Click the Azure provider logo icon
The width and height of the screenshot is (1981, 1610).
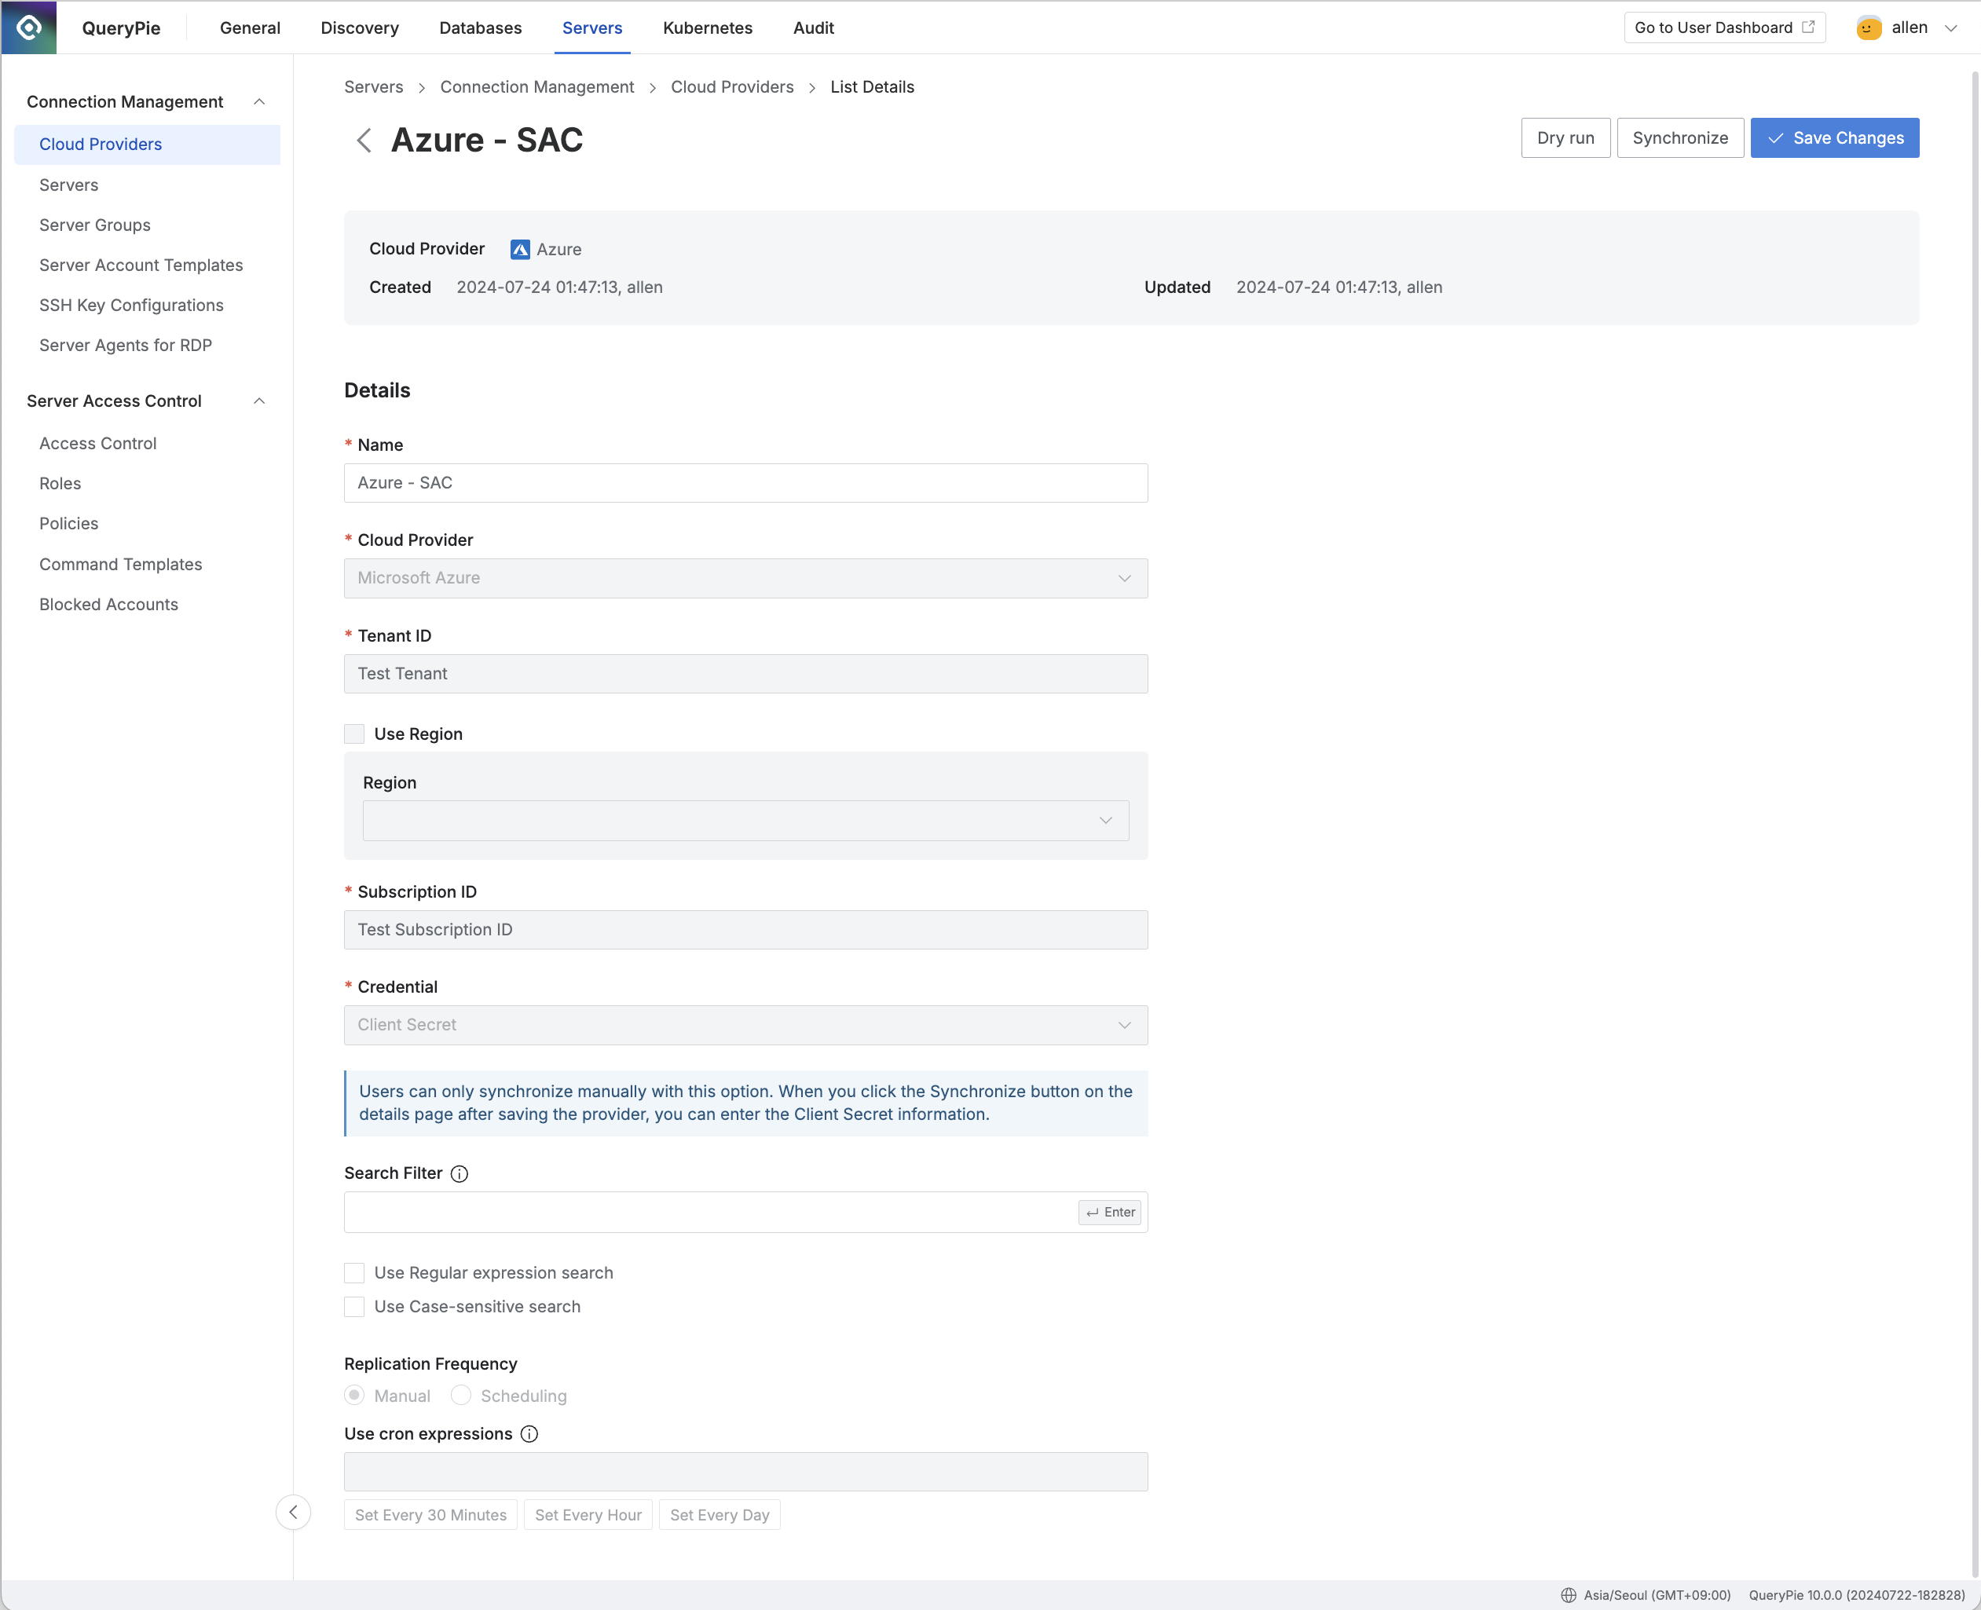[x=520, y=250]
